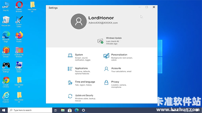202x113 pixels.
Task: Minimize the Settings window
Action: [x=140, y=7]
